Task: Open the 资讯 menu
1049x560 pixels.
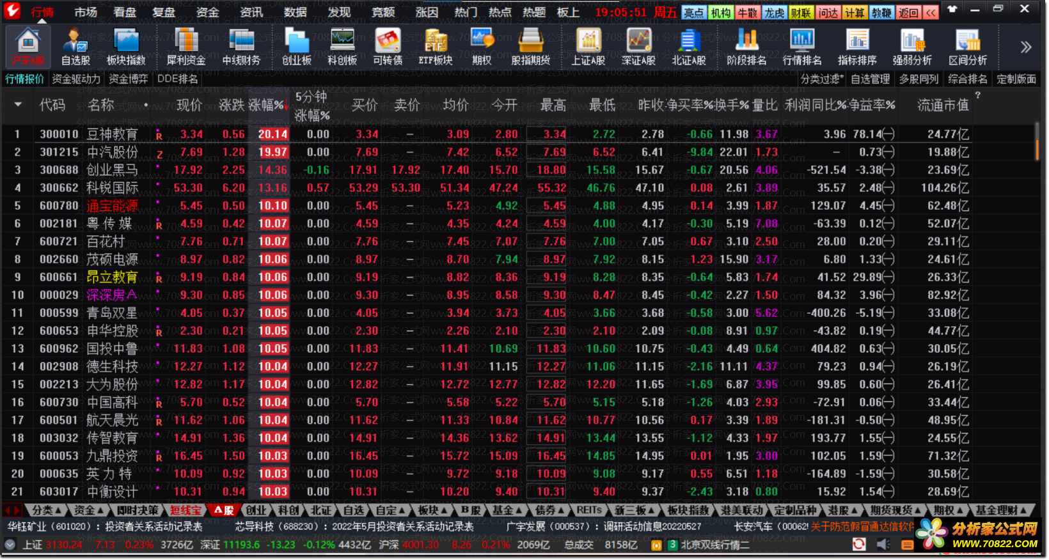Action: [251, 12]
